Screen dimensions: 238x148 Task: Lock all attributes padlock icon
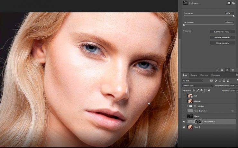(209, 90)
